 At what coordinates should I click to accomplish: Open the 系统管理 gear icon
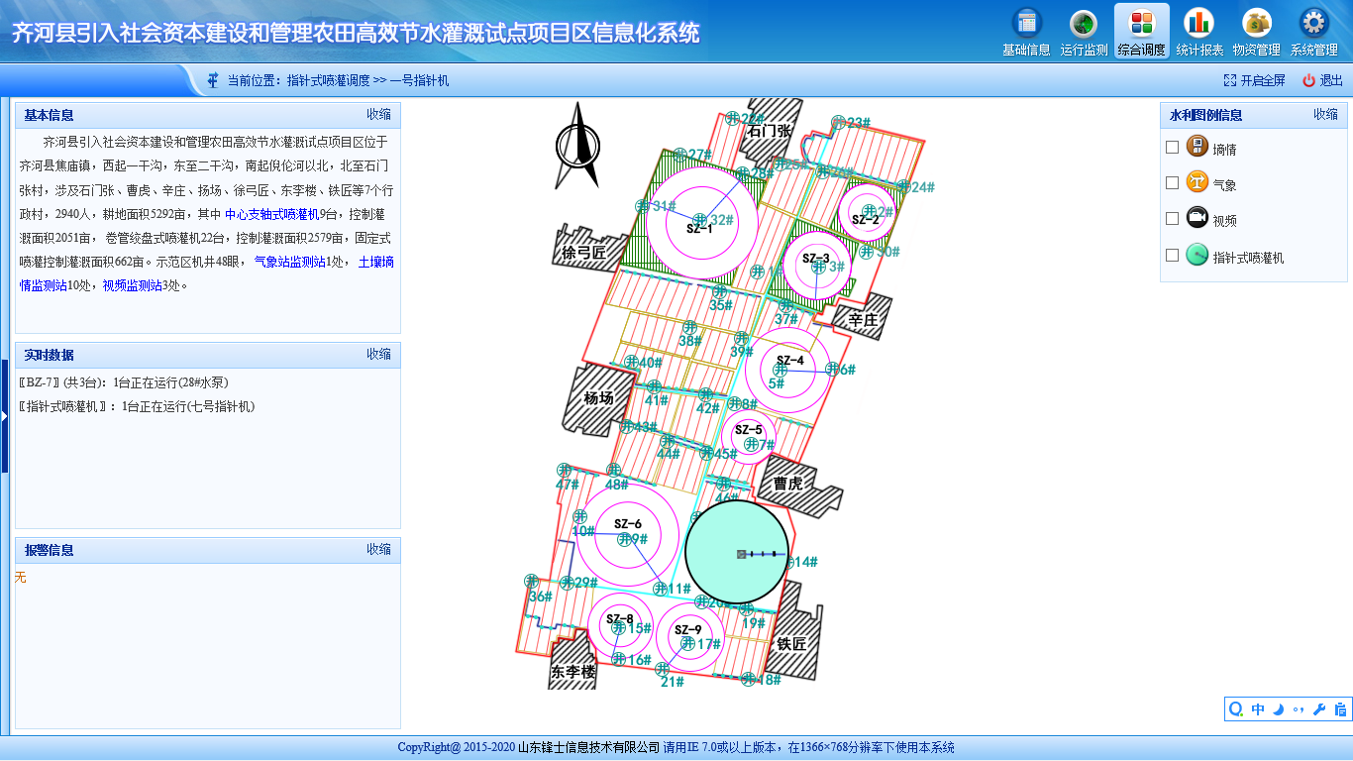click(1313, 24)
